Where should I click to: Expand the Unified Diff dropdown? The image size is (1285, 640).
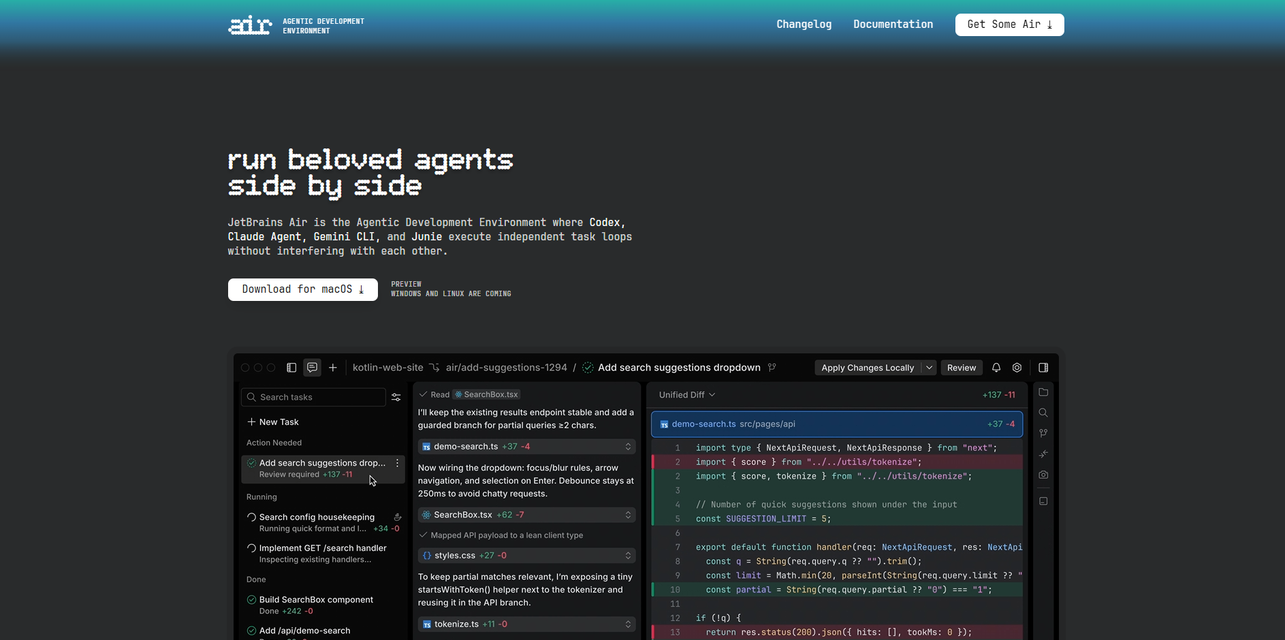click(x=686, y=395)
